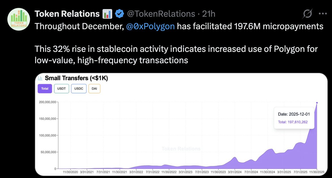Select the DAI filter button

pyautogui.click(x=94, y=88)
